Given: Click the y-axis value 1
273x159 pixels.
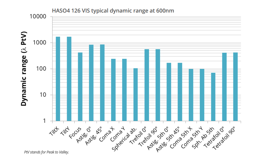Looking at the screenshot, I should pos(44,121).
